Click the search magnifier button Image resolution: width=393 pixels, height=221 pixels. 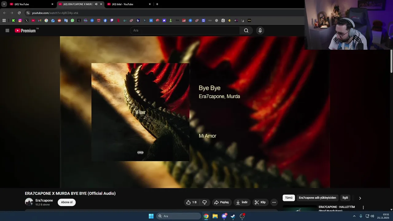pos(246,30)
